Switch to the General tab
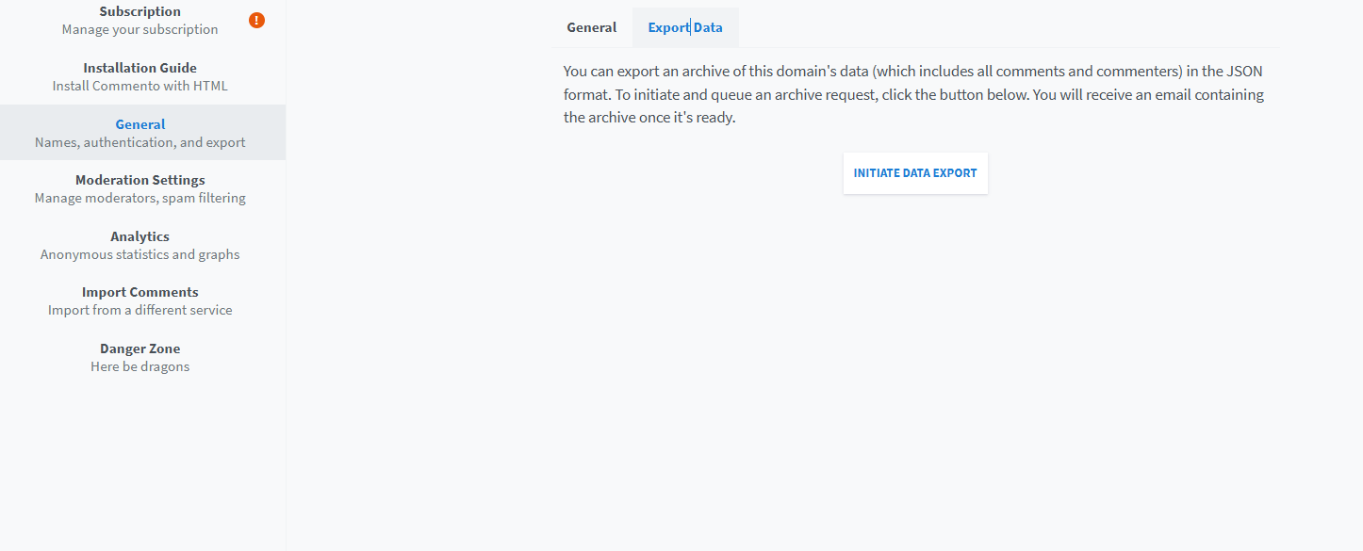The image size is (1363, 551). click(x=591, y=27)
